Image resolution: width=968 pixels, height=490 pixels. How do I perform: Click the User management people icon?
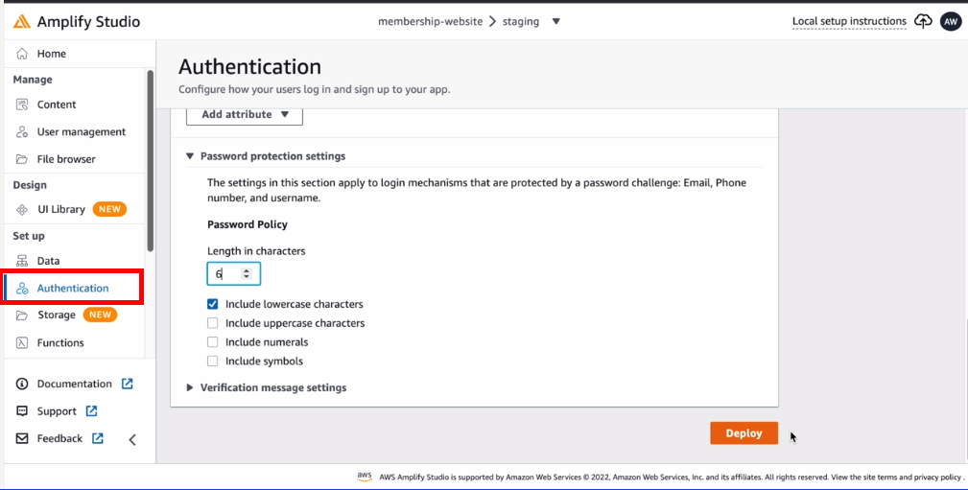[x=22, y=131]
